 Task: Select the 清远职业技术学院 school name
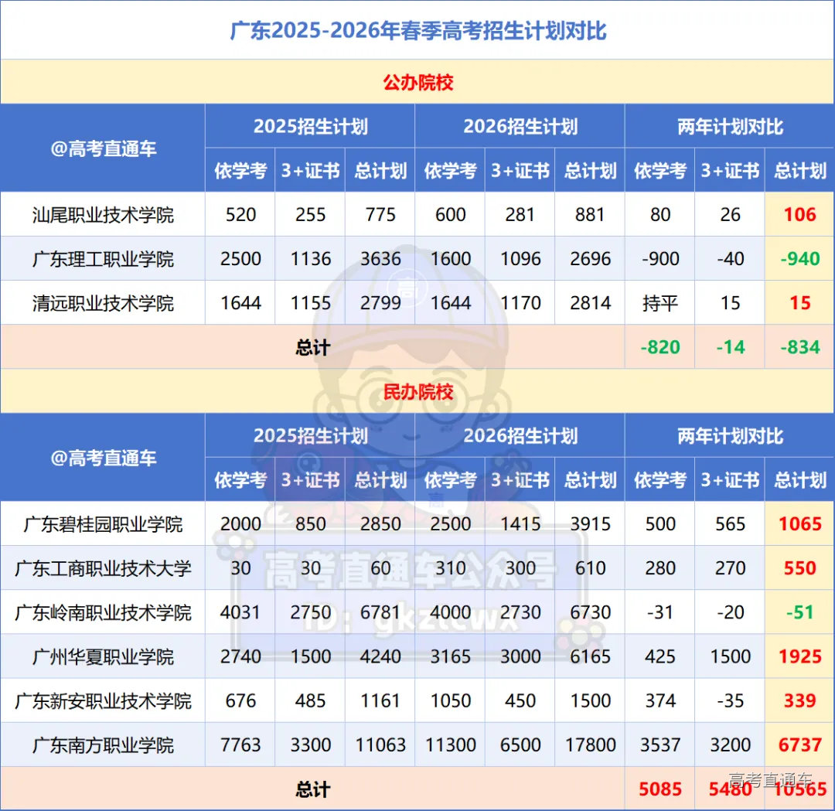click(101, 303)
